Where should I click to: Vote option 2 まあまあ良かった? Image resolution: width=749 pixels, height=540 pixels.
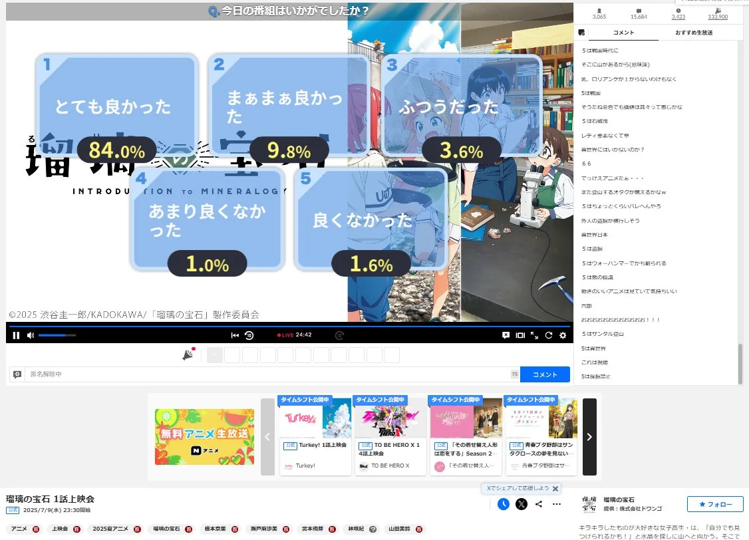[x=289, y=105]
